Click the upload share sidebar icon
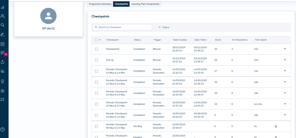 [2, 62]
